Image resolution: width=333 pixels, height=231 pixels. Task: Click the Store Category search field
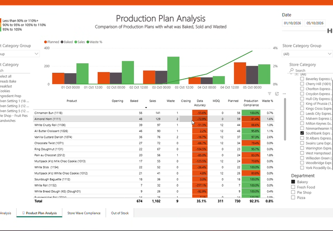311,70
